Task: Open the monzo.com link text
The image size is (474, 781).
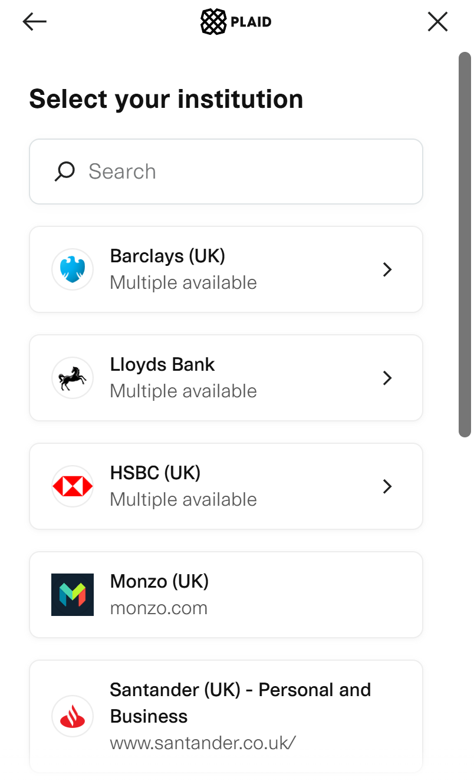Action: pyautogui.click(x=159, y=608)
